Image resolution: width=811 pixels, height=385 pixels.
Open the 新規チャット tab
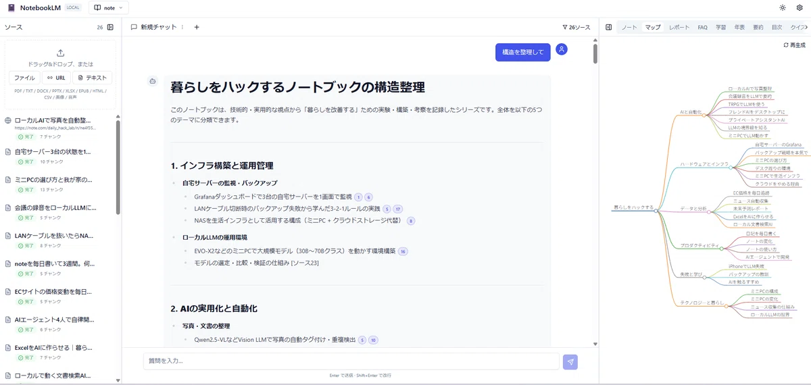point(153,28)
